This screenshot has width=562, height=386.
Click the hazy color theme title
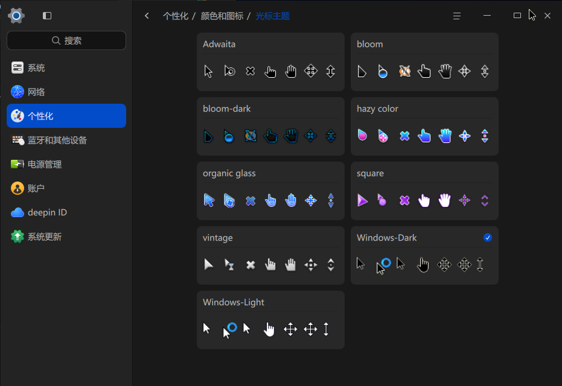(x=377, y=109)
